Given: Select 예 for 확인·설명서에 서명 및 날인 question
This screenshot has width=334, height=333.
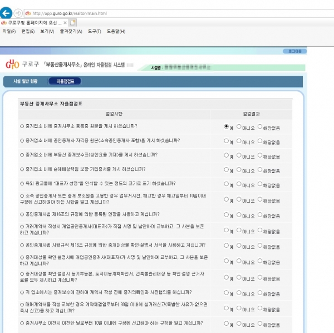Looking at the screenshot, I should 226,261.
